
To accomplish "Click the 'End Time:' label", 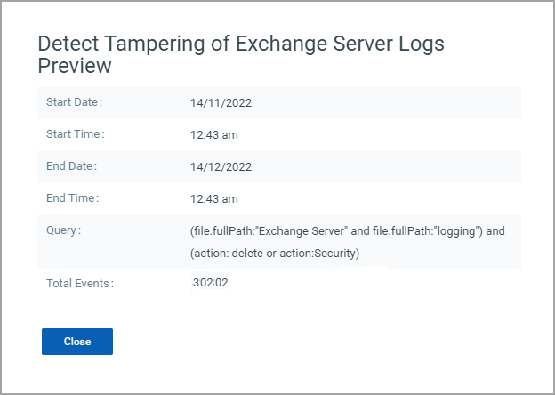I will coord(73,198).
